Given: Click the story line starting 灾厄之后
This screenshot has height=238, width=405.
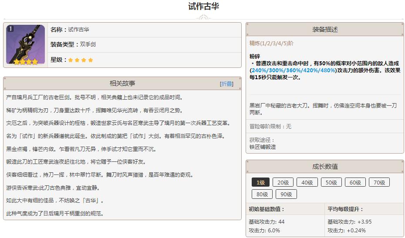Looking at the screenshot, I should [x=118, y=123].
